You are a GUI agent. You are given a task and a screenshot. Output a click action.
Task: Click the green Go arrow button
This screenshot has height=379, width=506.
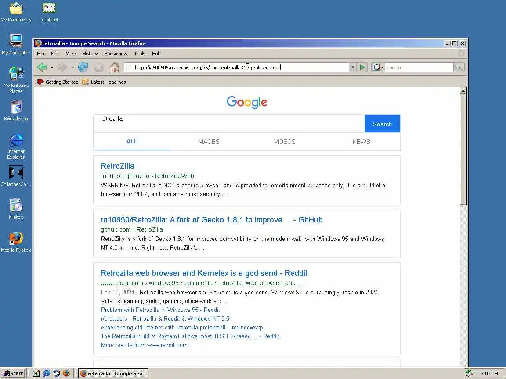click(362, 68)
